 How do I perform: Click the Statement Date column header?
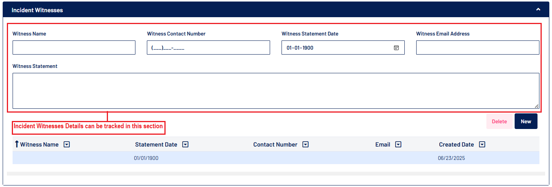[x=156, y=145]
